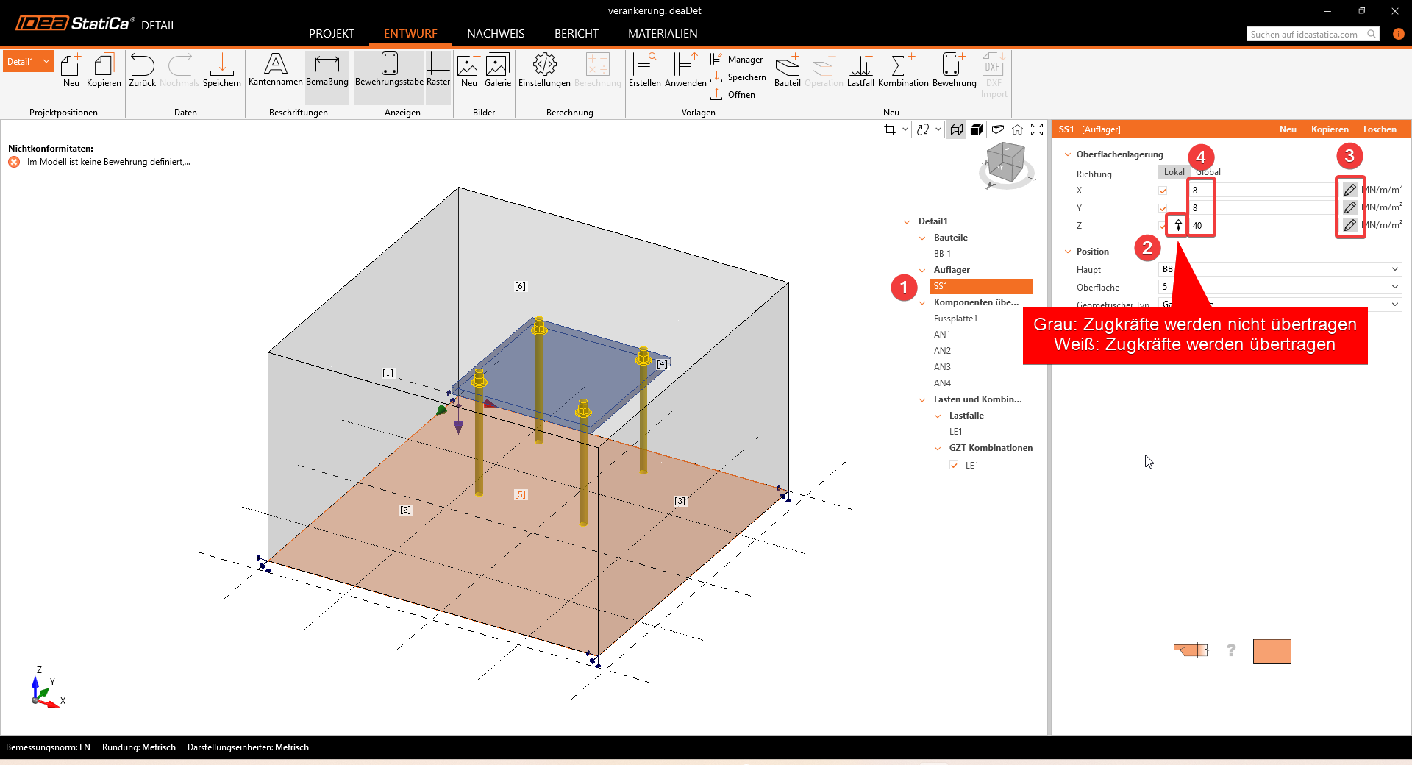Toggle the LE1 GZT combination checkbox

954,466
